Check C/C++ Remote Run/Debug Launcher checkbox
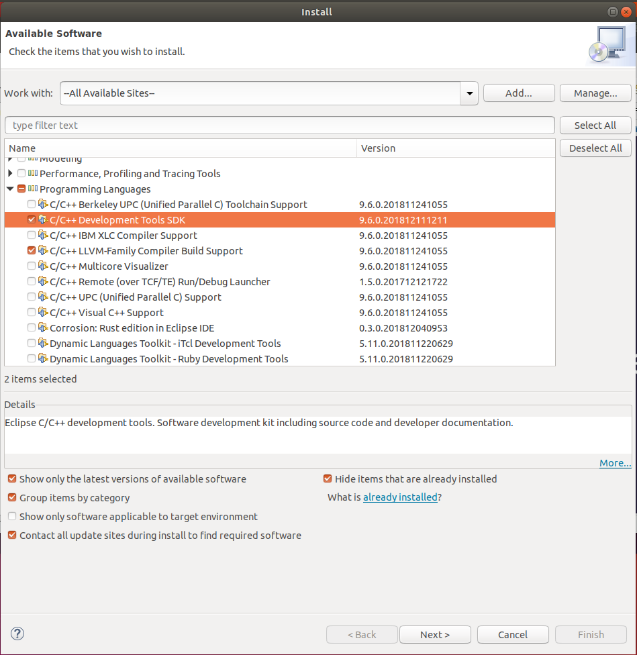Screen dimensions: 637x655 pos(32,282)
